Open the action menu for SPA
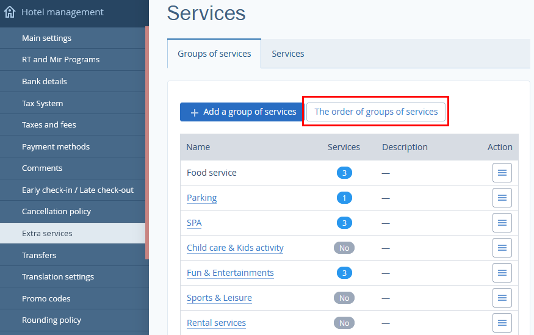Screen dimensions: 534x335 [x=502, y=223]
